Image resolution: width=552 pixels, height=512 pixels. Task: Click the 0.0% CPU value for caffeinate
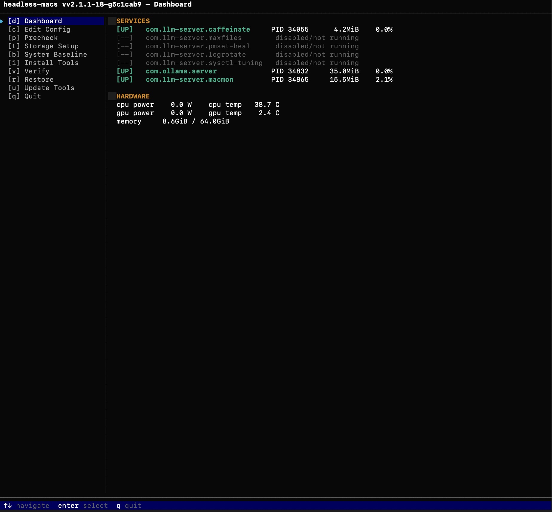coord(384,29)
